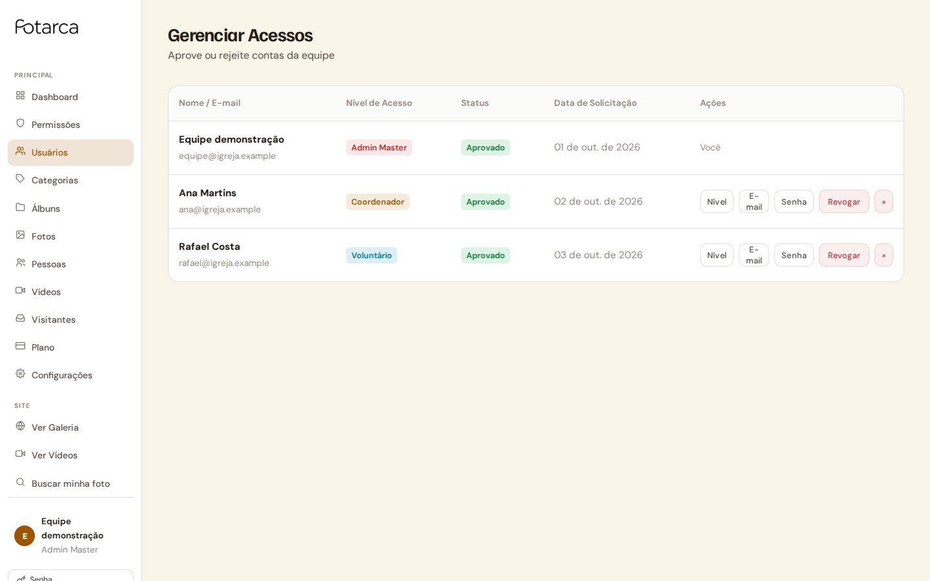Revoke access for Ana Martins
The width and height of the screenshot is (930, 581).
pos(844,201)
